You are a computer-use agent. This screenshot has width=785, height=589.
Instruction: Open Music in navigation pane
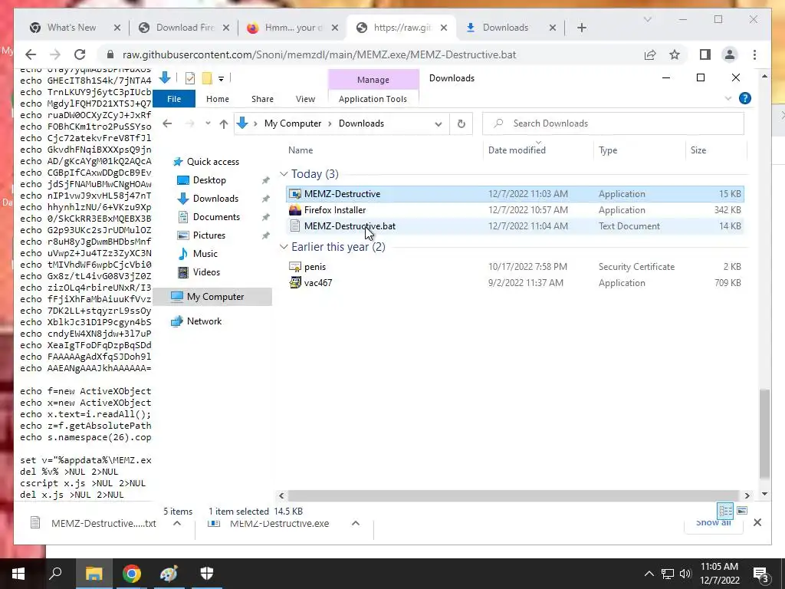pyautogui.click(x=205, y=254)
